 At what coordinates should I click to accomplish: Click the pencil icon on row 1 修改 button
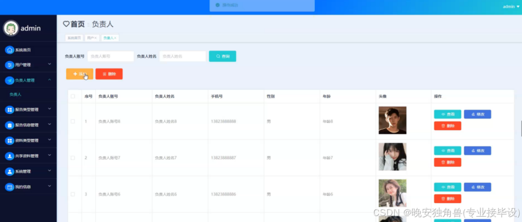473,114
